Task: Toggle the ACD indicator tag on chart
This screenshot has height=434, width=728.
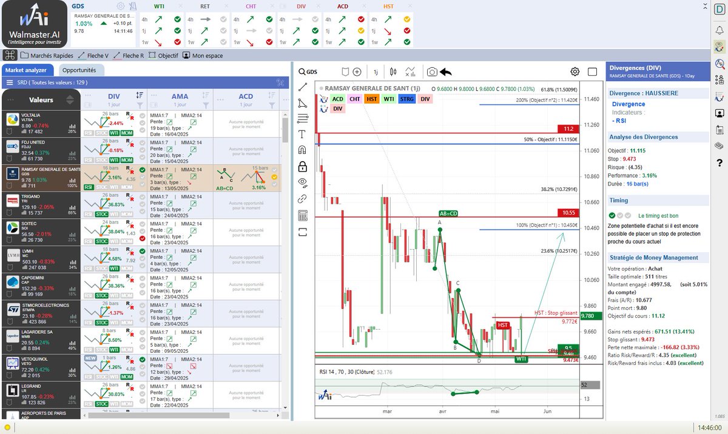Action: 337,99
